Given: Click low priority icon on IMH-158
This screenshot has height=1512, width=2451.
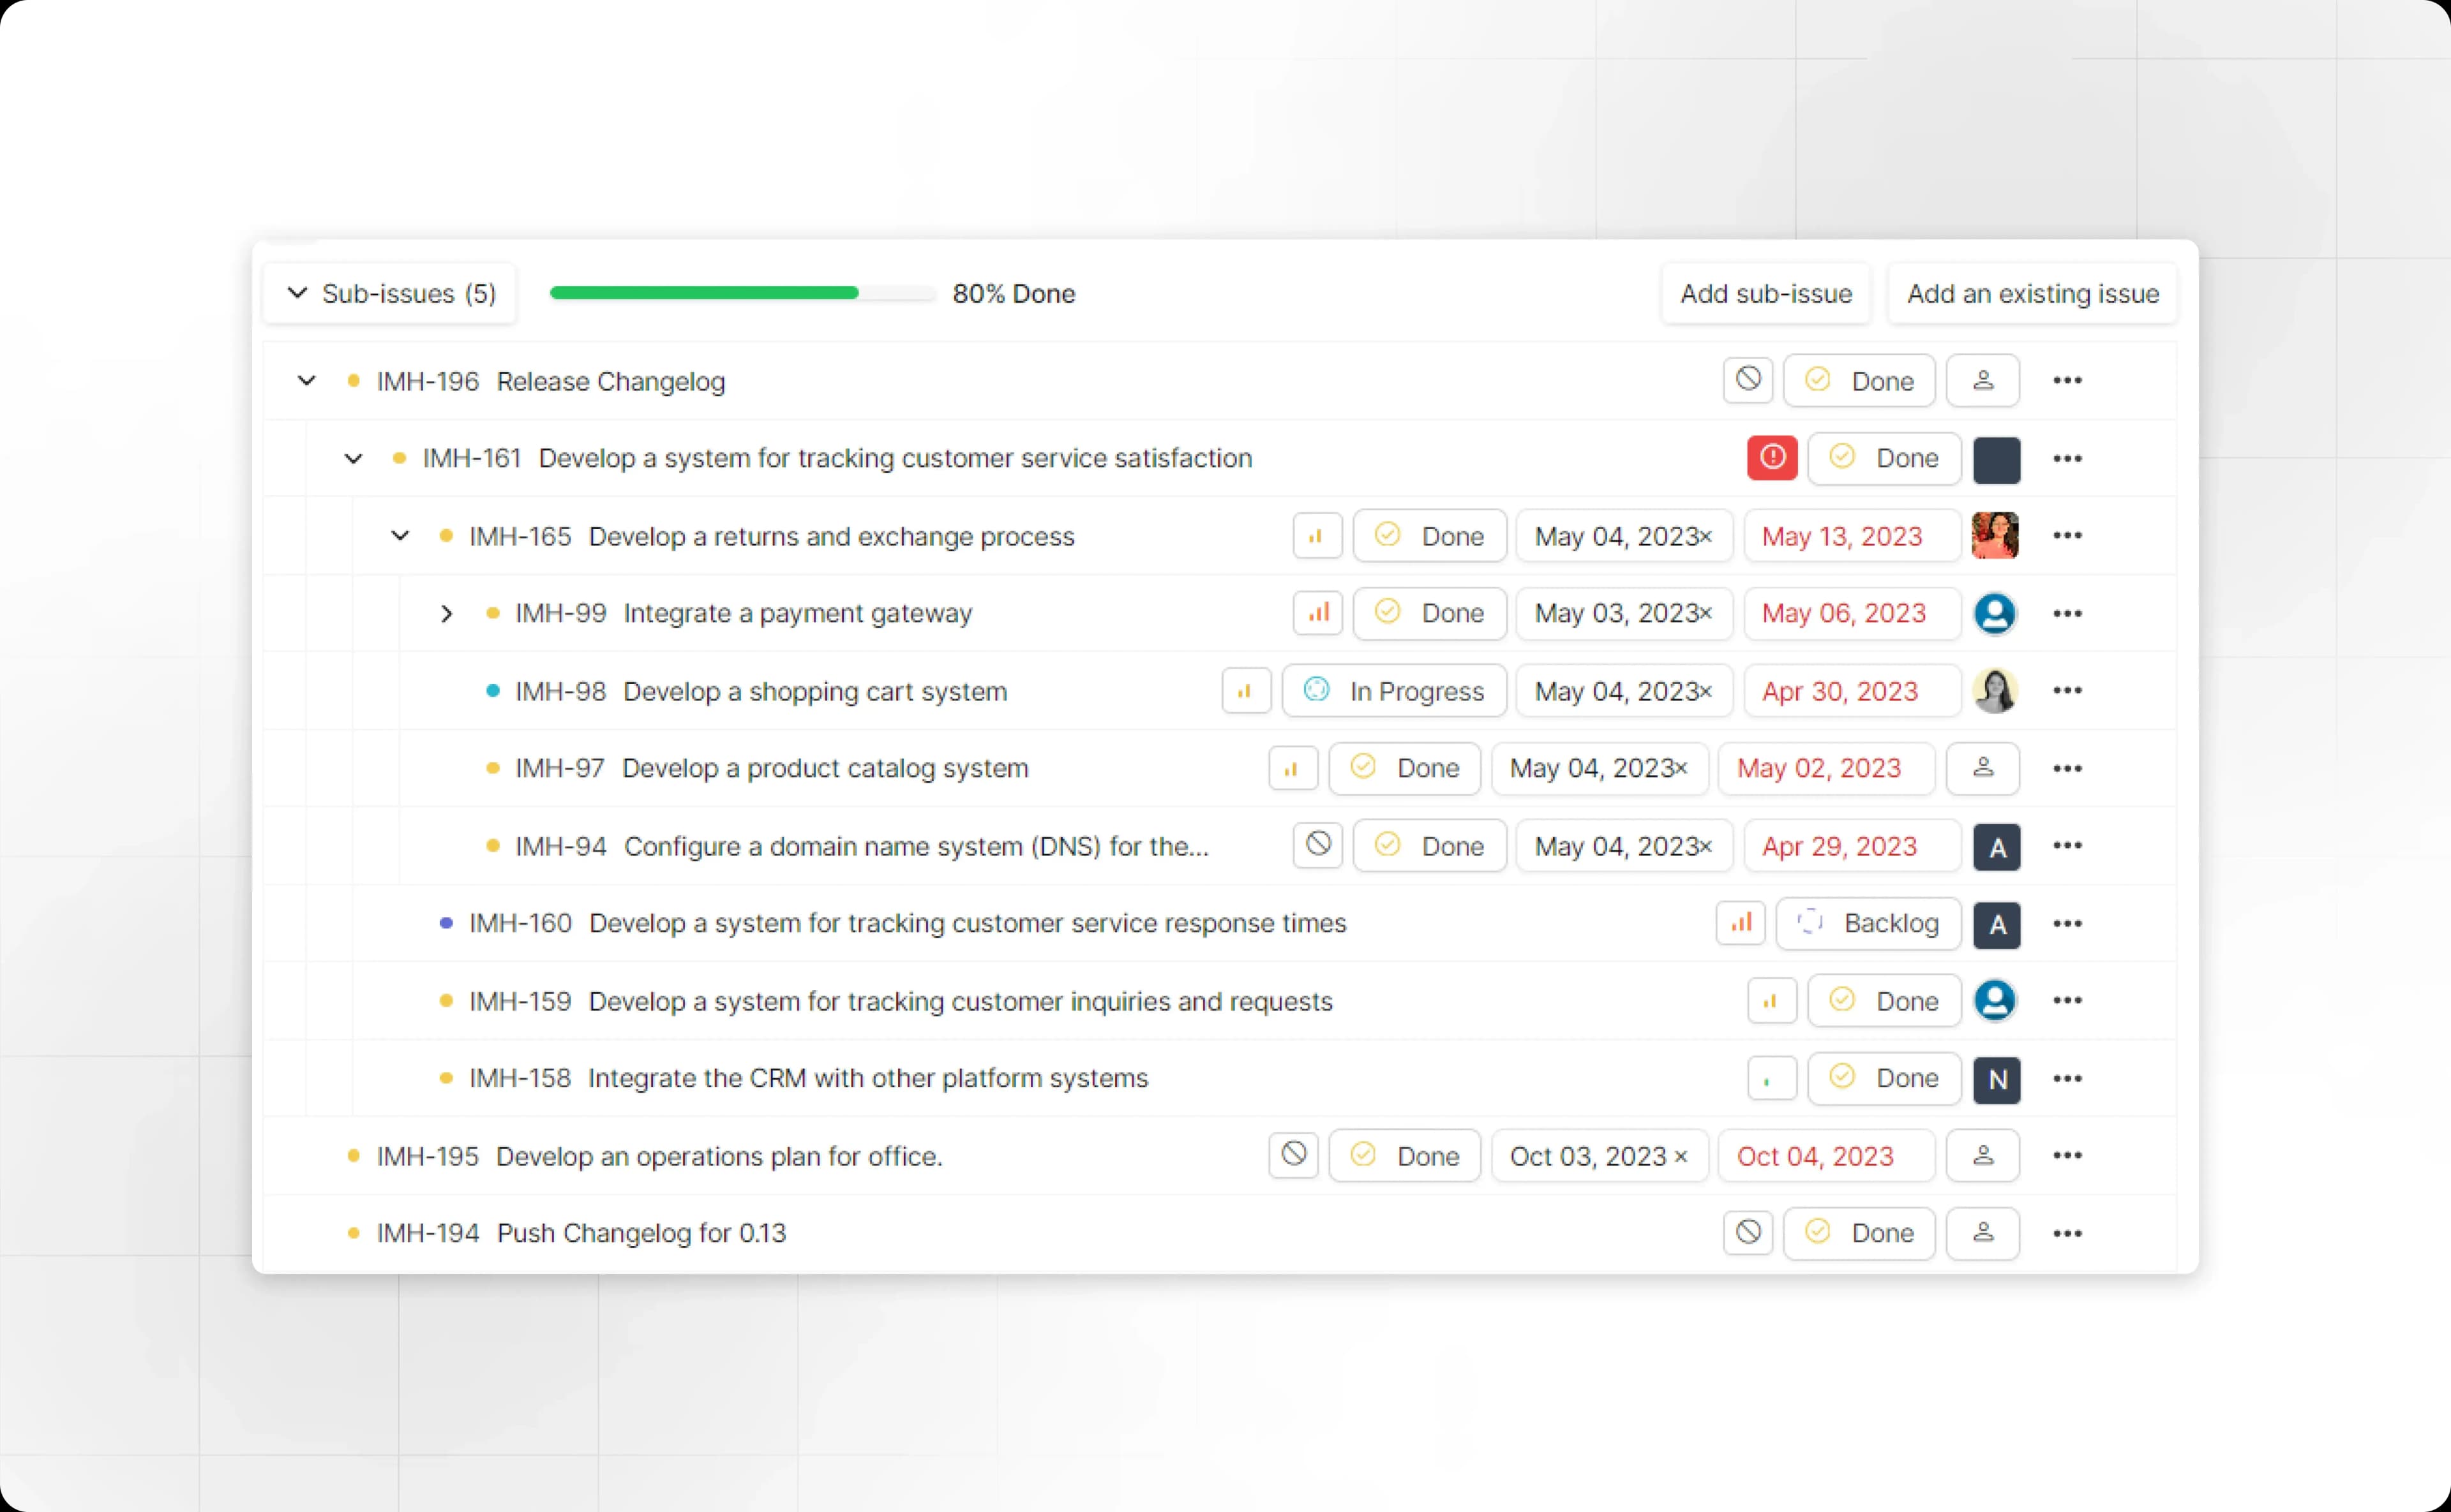Looking at the screenshot, I should tap(1772, 1079).
